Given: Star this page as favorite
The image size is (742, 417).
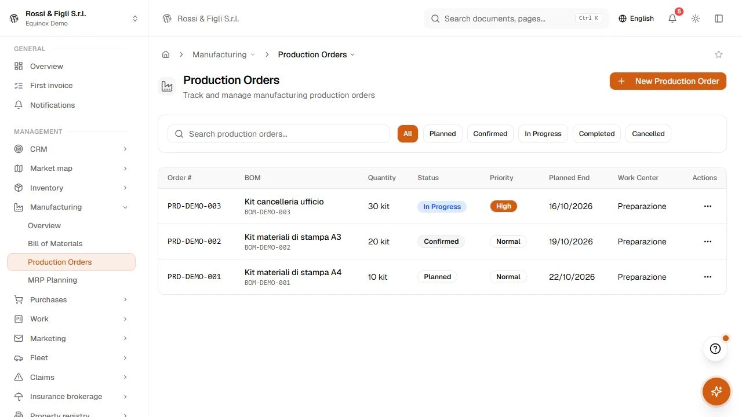Looking at the screenshot, I should tap(719, 54).
